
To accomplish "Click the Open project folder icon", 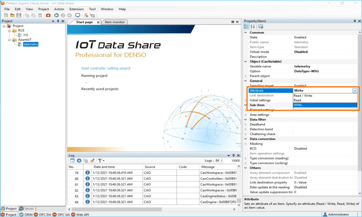I will coord(12,15).
